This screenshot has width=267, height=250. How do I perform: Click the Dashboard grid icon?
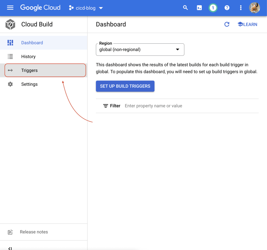[10, 43]
